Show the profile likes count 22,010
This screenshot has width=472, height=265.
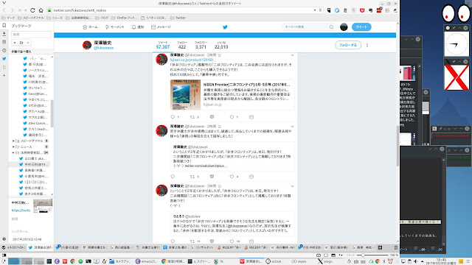221,45
